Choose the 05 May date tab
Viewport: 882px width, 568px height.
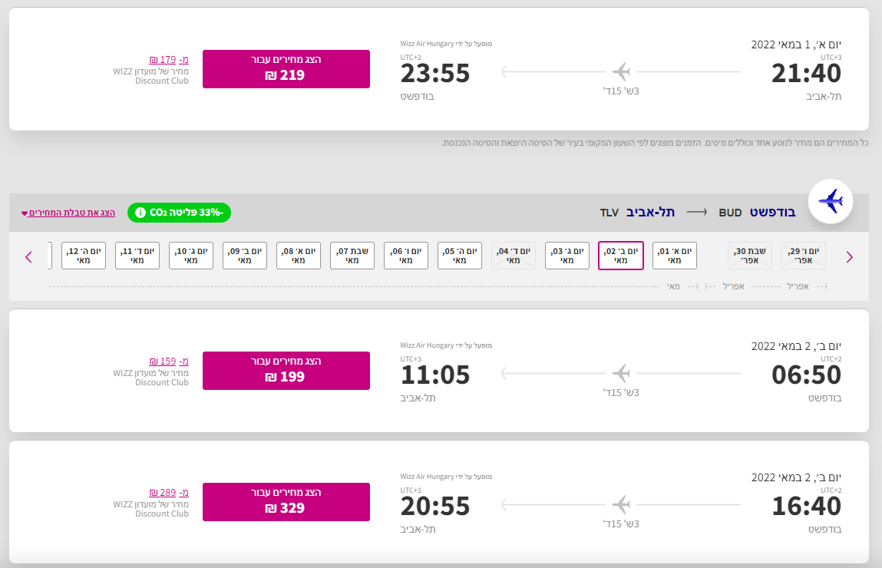tap(460, 256)
